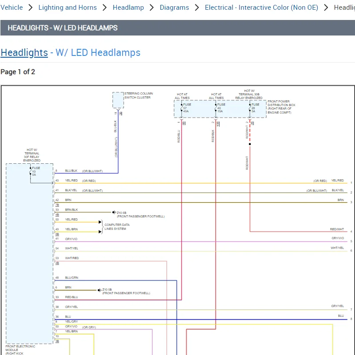Image resolution: width=355 pixels, height=355 pixels.
Task: Click the pin 48 'BLU/GRN' wire label
Action: [x=71, y=278]
